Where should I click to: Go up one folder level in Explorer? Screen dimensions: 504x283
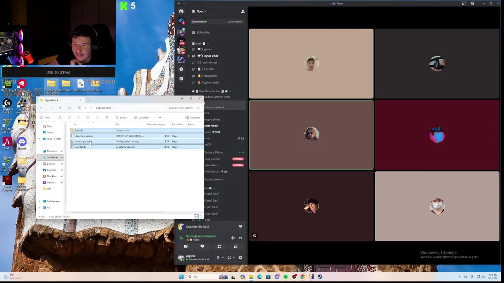click(60, 108)
